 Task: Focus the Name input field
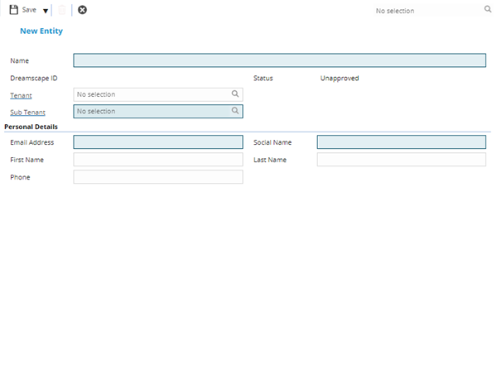click(x=279, y=60)
